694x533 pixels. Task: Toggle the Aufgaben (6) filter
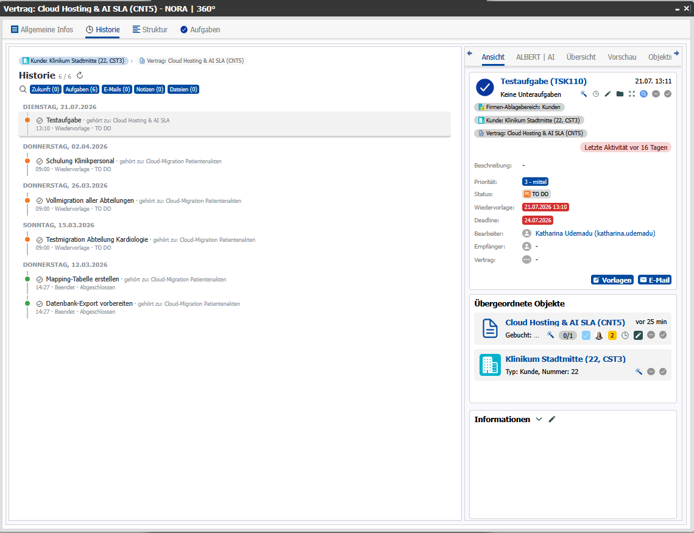click(x=82, y=90)
